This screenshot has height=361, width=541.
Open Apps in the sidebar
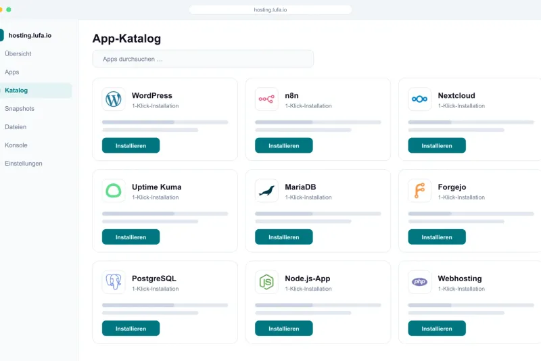click(11, 72)
